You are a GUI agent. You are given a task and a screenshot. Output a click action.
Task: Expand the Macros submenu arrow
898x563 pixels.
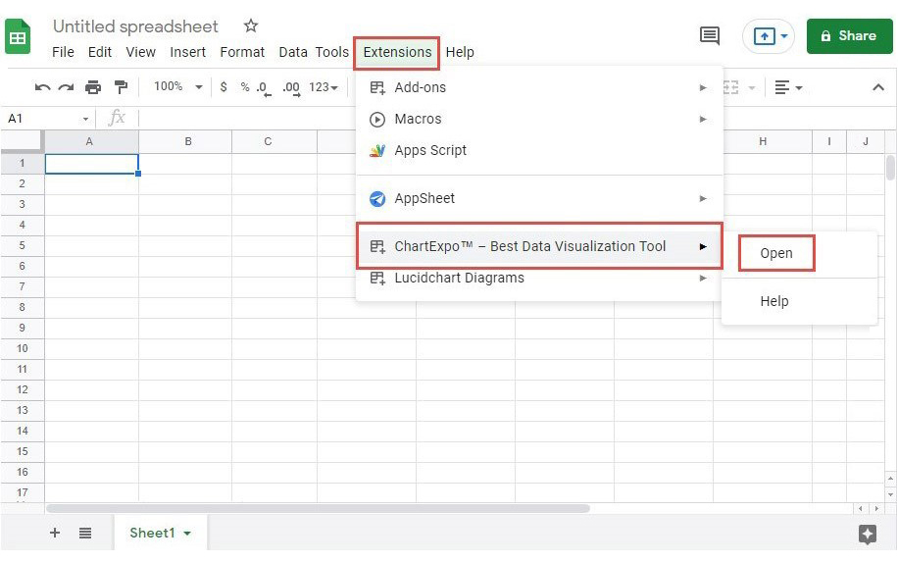point(703,119)
